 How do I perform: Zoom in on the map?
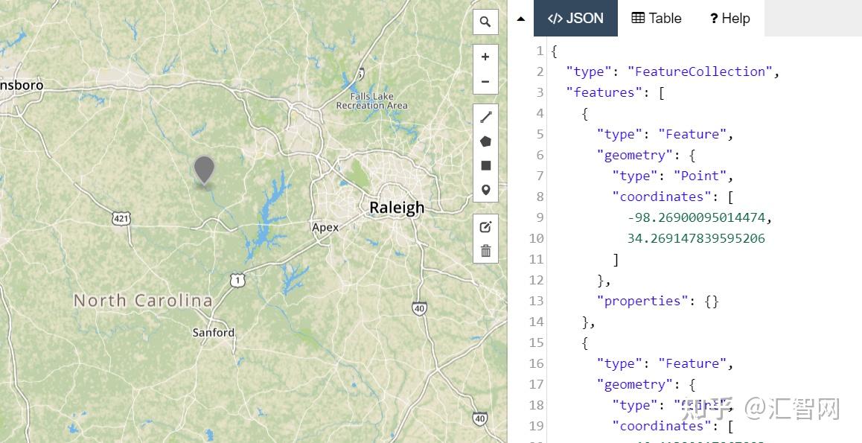(x=485, y=57)
